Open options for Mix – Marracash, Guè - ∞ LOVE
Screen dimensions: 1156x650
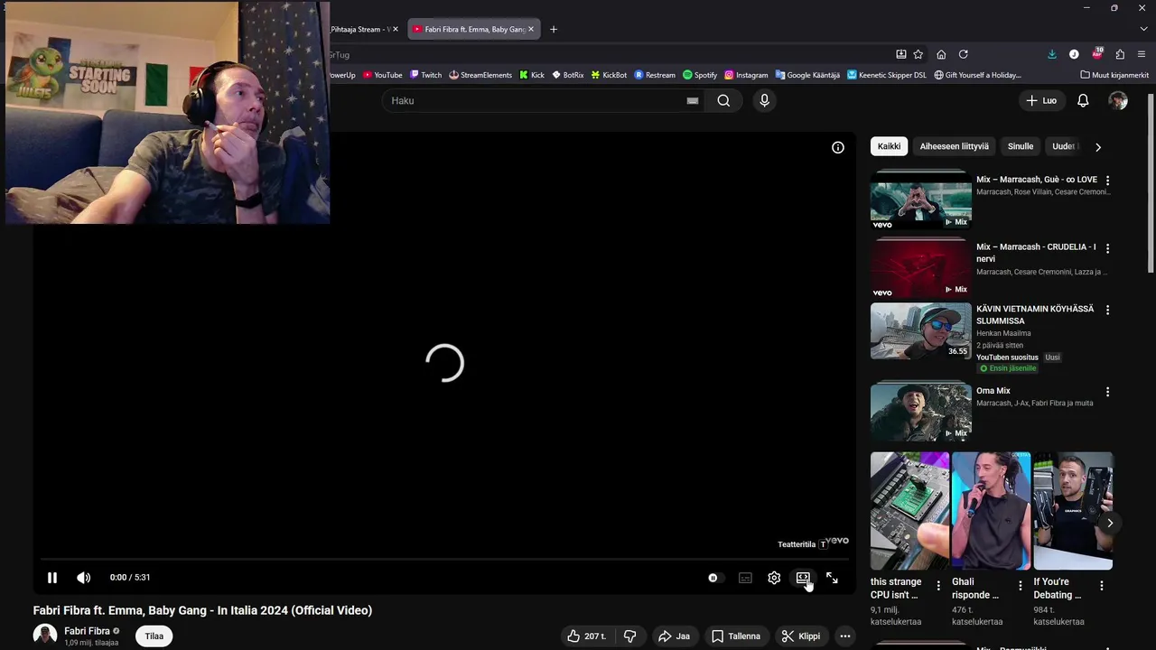coord(1107,181)
